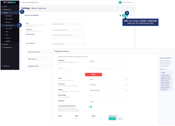Click the ReturnGO logo
Screen dimensions: 175x126
pyautogui.click(x=9, y=3)
